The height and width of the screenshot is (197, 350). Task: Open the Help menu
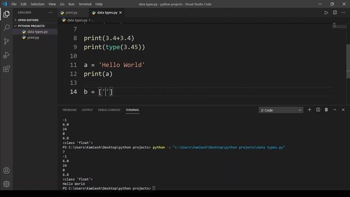pos(99,4)
